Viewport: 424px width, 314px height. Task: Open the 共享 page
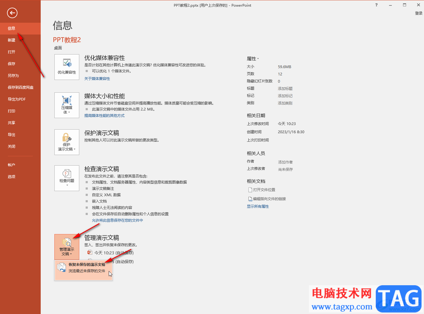click(20, 123)
